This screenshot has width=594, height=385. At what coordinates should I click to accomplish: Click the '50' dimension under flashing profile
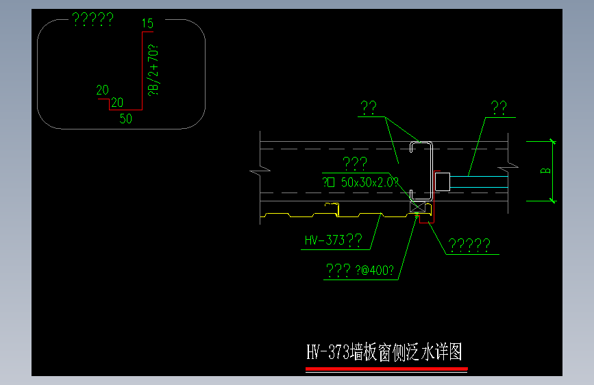pyautogui.click(x=126, y=119)
